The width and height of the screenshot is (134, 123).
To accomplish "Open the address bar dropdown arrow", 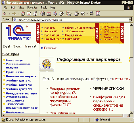I will pyautogui.click(x=130, y=20).
